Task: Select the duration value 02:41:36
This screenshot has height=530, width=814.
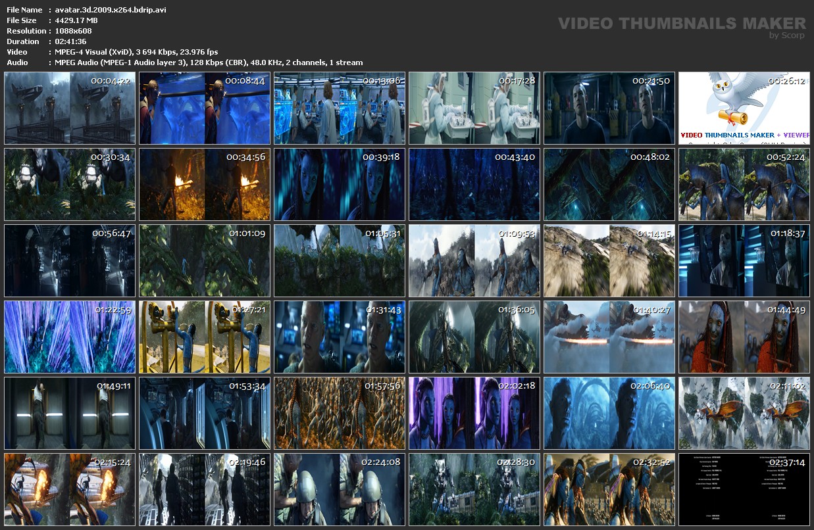Action: pos(71,41)
